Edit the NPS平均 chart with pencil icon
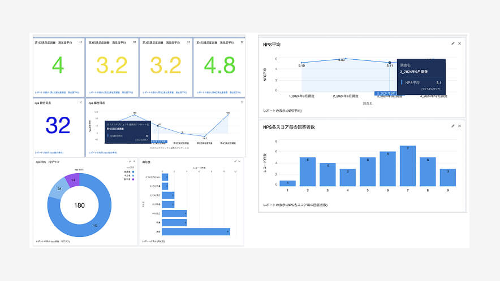The width and height of the screenshot is (500, 281). pos(452,43)
